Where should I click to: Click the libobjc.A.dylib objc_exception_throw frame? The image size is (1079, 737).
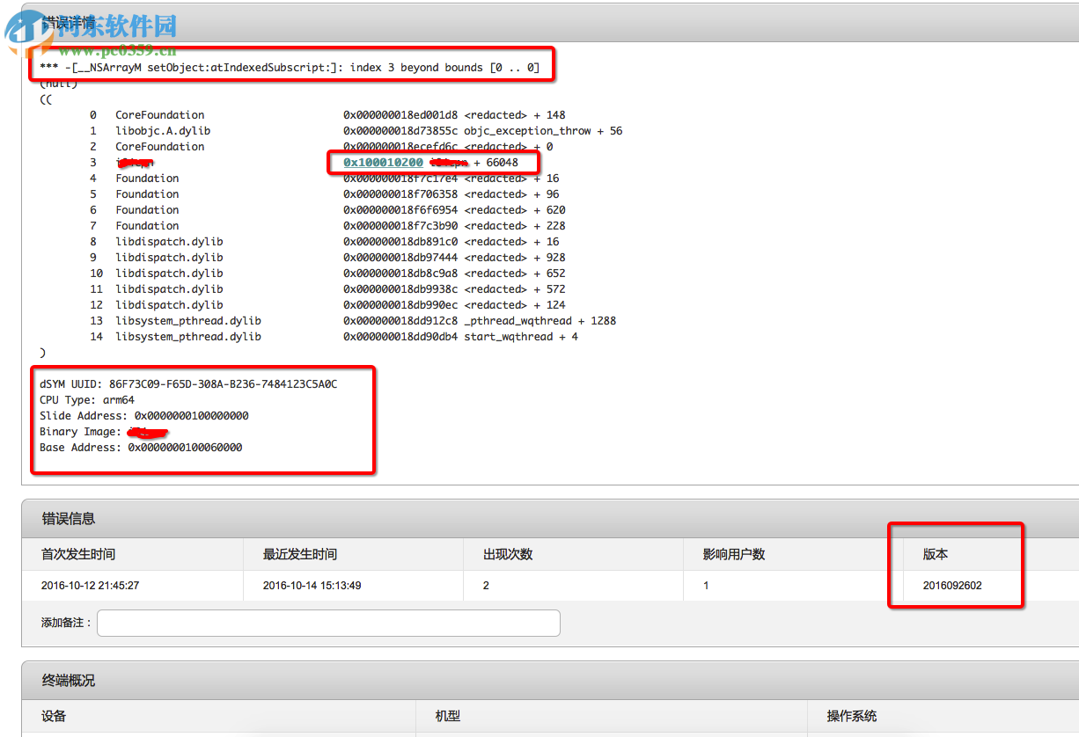(356, 131)
